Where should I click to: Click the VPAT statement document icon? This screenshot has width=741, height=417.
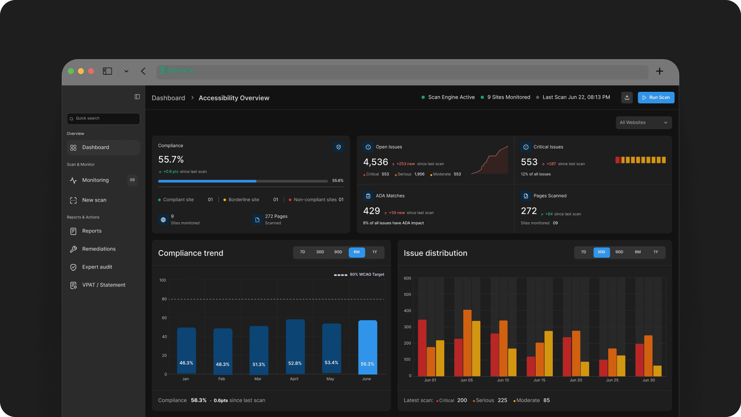[x=73, y=285]
